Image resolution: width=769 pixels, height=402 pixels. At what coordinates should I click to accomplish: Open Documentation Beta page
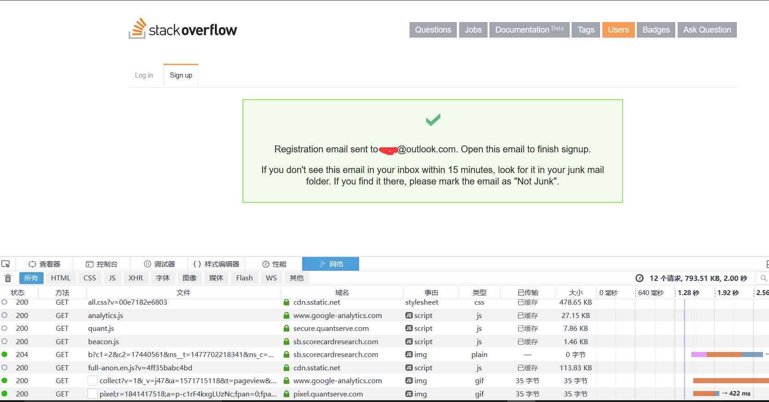tap(529, 30)
